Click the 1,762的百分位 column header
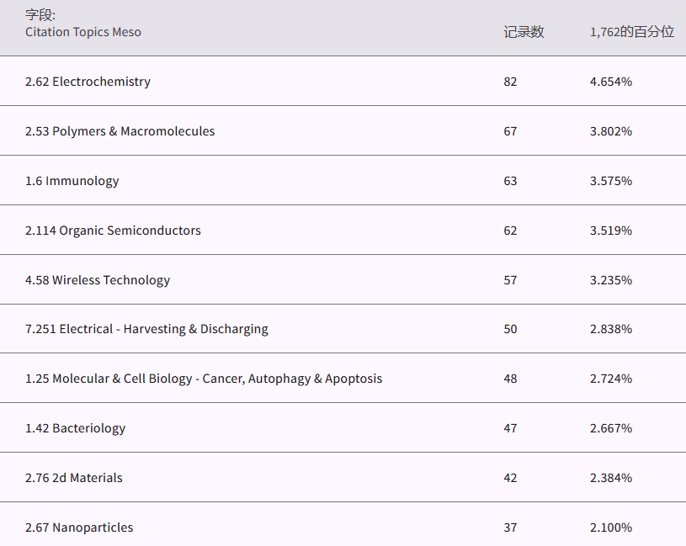The width and height of the screenshot is (686, 546). coord(631,32)
